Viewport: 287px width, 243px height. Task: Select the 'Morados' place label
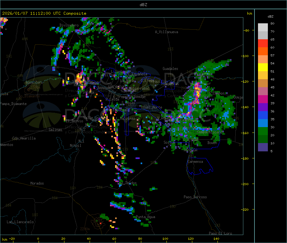(37, 183)
